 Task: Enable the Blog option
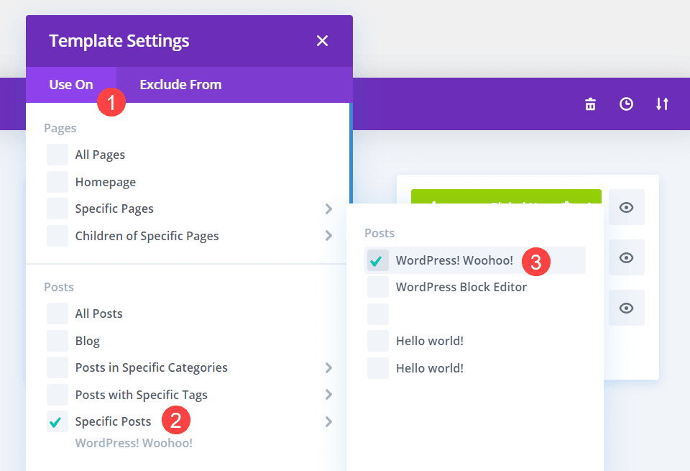pyautogui.click(x=57, y=340)
